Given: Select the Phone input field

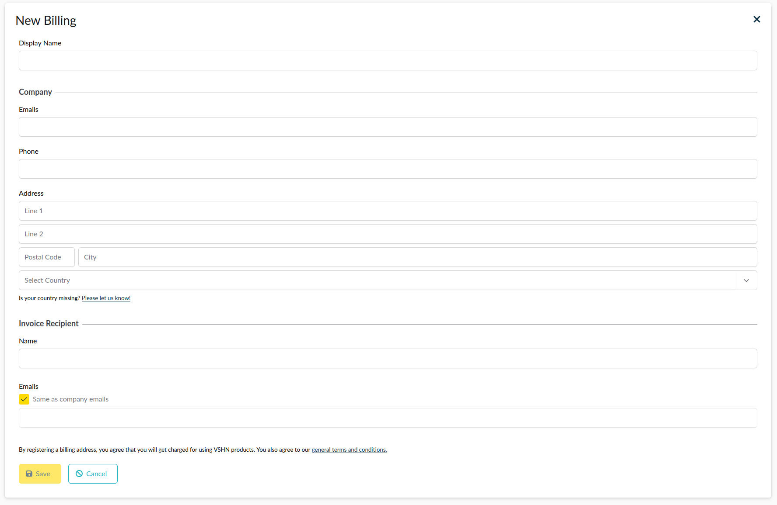Looking at the screenshot, I should pyautogui.click(x=388, y=169).
